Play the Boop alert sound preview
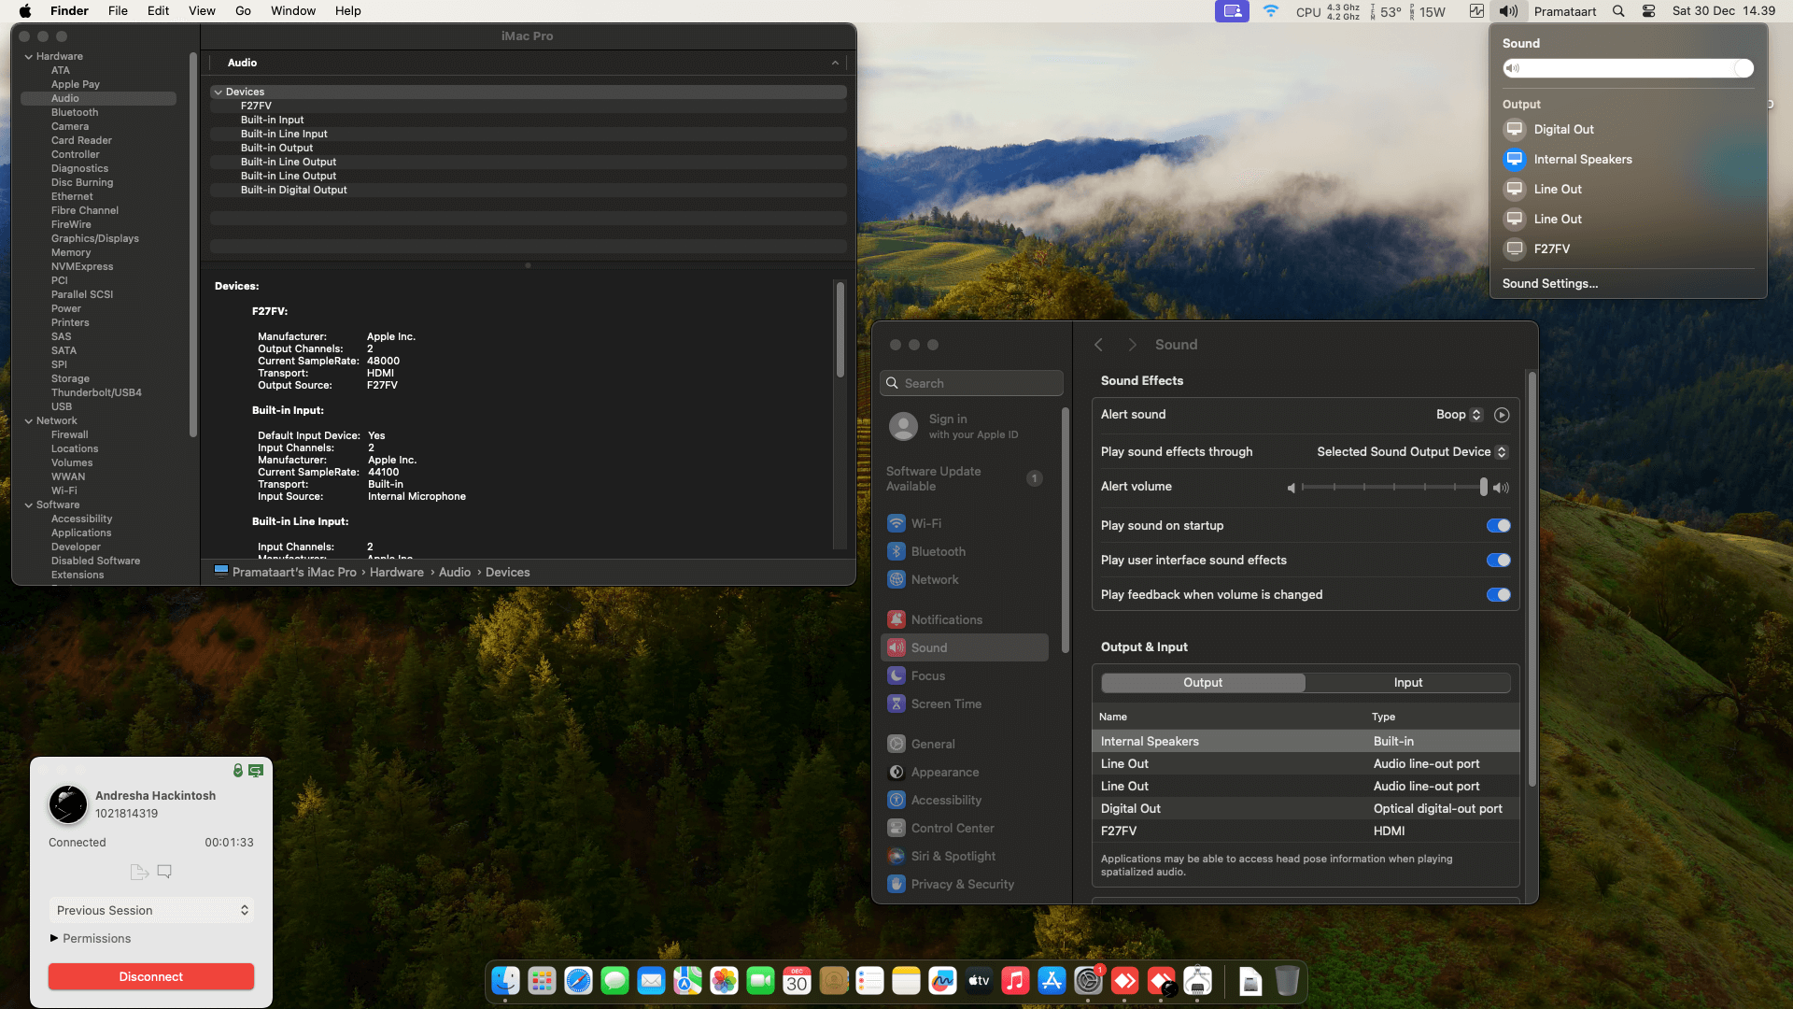The height and width of the screenshot is (1009, 1793). [x=1502, y=415]
